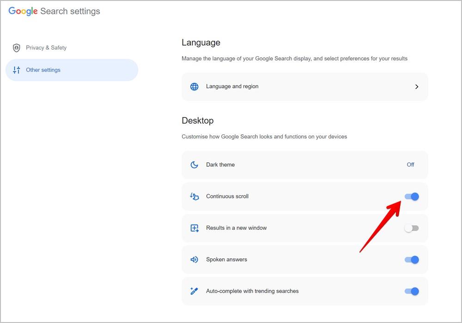Click the Language section heading

tap(201, 42)
